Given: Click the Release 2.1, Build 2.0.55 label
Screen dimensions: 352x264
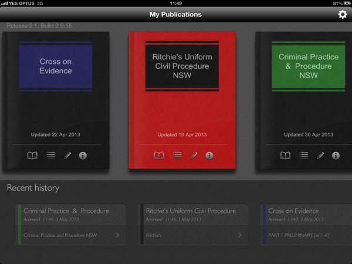Looking at the screenshot, I should [39, 26].
